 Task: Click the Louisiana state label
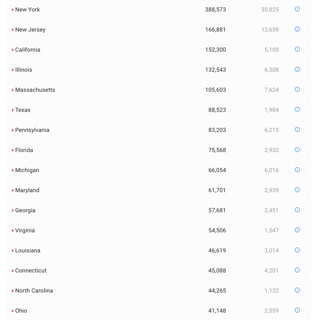pyautogui.click(x=28, y=250)
